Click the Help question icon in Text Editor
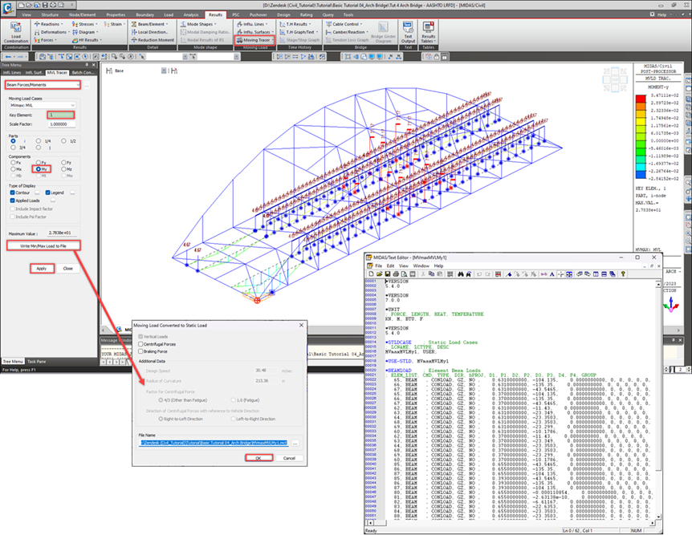692x535 pixels. (x=623, y=274)
